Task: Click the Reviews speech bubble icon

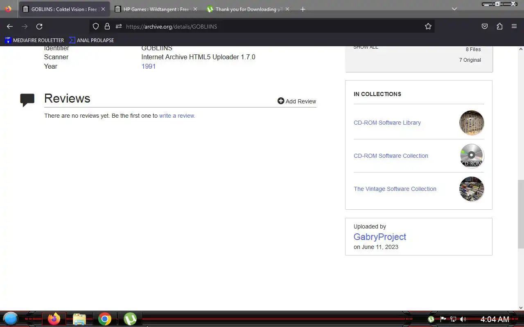Action: (27, 100)
